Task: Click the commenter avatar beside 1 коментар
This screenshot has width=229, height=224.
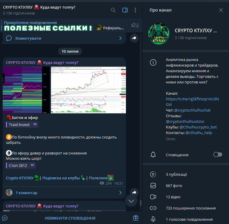Action: point(9,193)
